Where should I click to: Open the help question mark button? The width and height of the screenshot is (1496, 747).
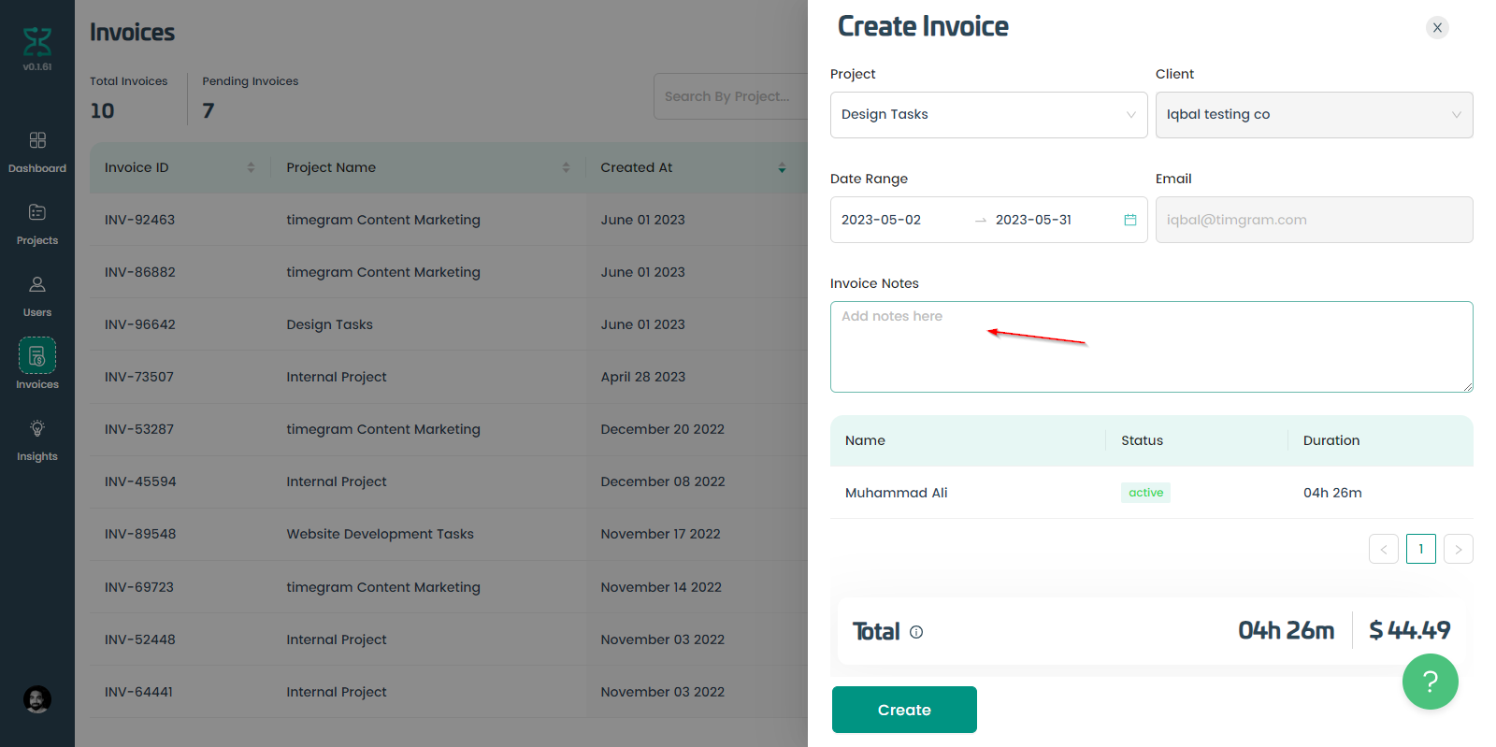click(x=1430, y=682)
